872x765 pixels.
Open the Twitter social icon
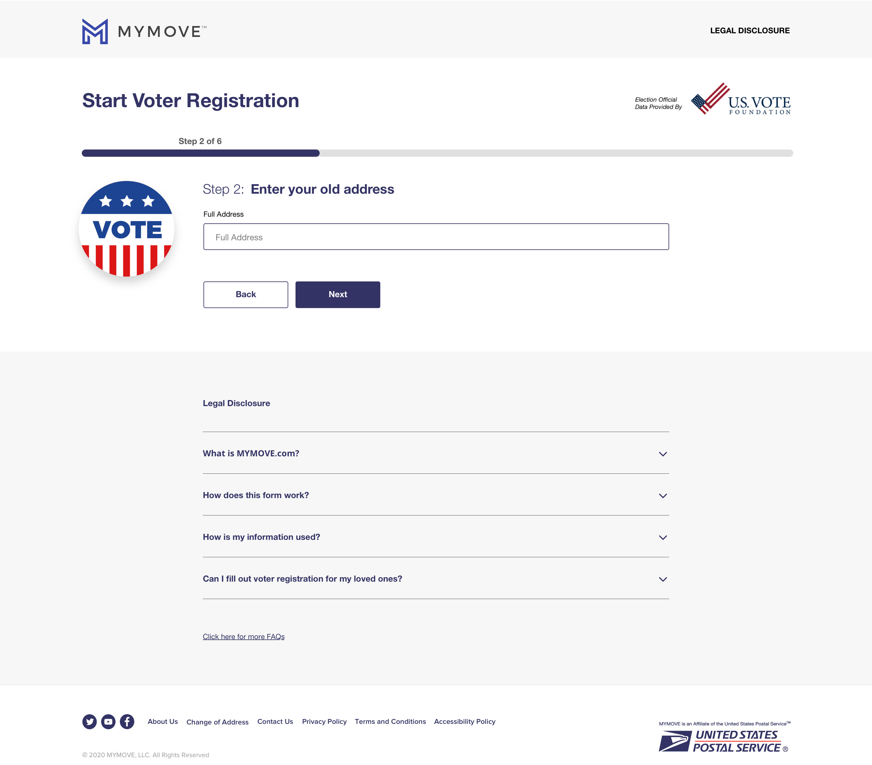tap(90, 721)
